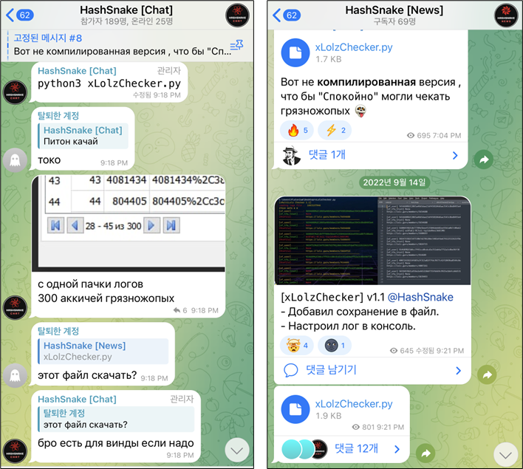Open HashSnake [Chat] group avatar in header
This screenshot has width=523, height=469.
coord(237,16)
